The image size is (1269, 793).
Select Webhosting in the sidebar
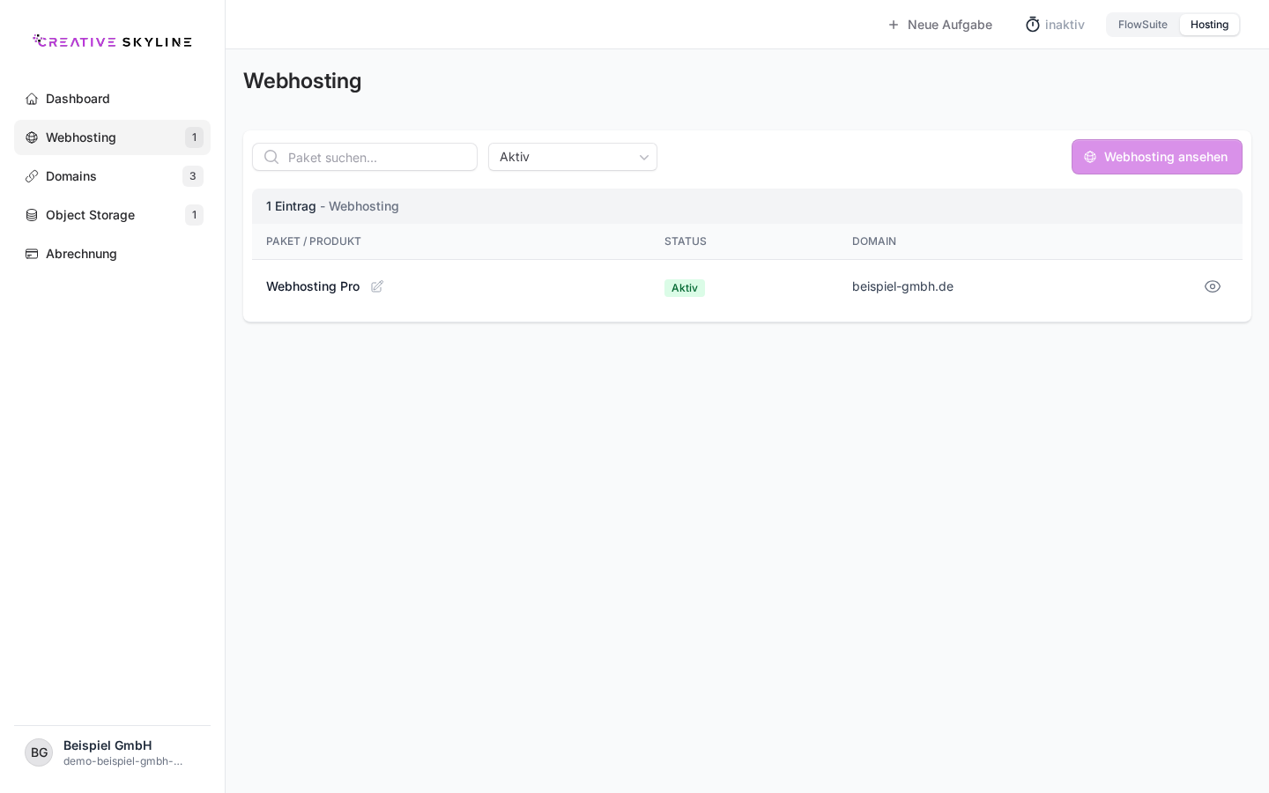(112, 137)
